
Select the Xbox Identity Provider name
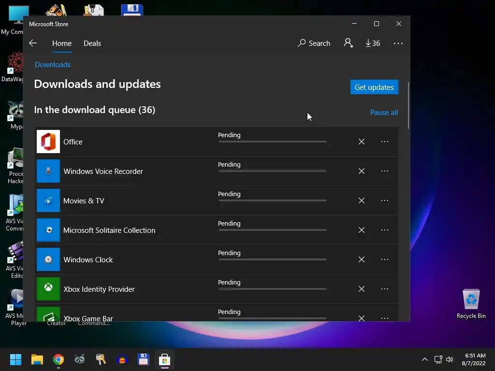click(x=99, y=289)
